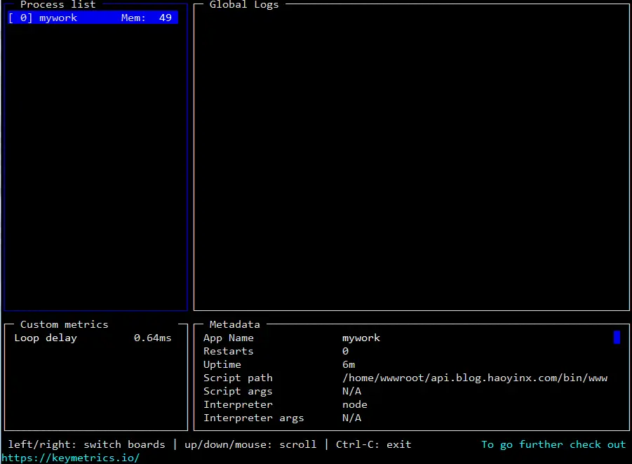Click the Mem: 49 value in process row
The image size is (632, 464).
[147, 18]
